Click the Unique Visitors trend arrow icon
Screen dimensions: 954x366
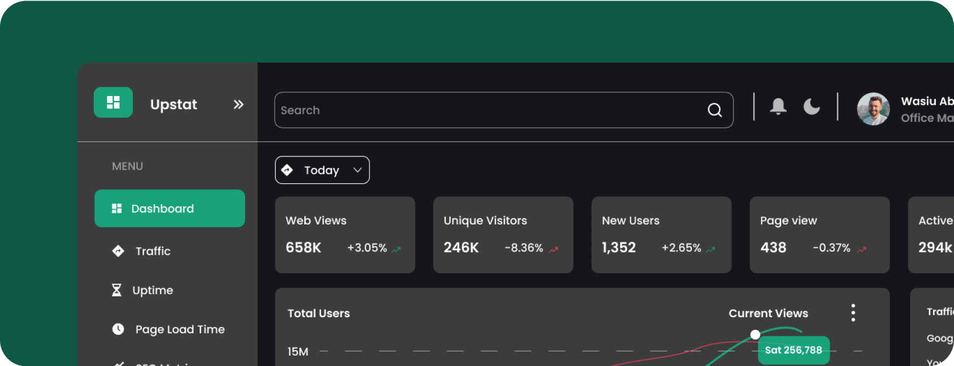[554, 249]
